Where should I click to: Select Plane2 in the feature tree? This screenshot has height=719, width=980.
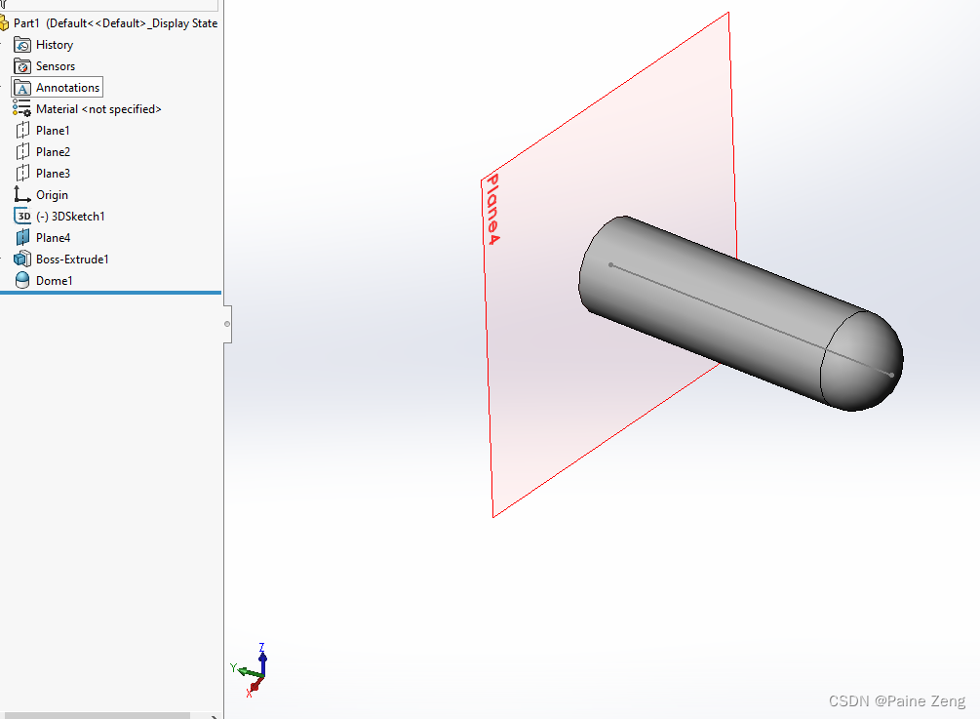click(x=53, y=151)
